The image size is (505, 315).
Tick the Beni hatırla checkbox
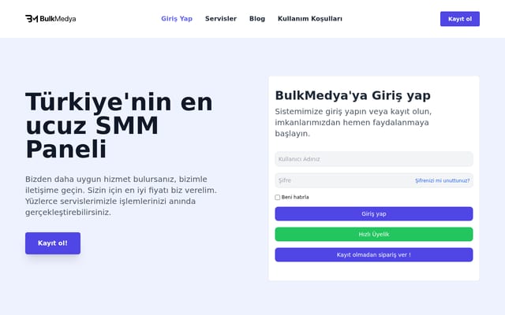277,198
